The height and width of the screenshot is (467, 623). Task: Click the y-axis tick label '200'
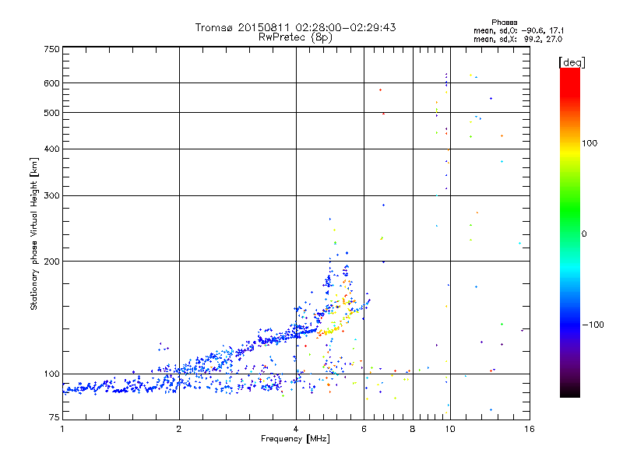[x=51, y=262]
